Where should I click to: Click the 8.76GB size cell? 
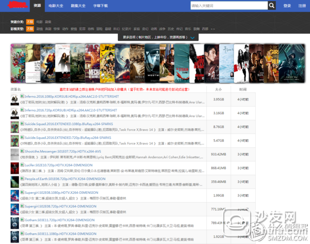[x=219, y=127]
